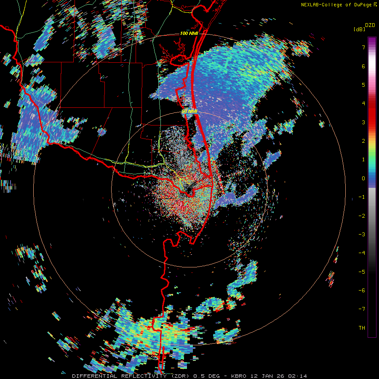Click the -5 dB mark on the scale
The height and width of the screenshot is (379, 379).
pyautogui.click(x=362, y=272)
